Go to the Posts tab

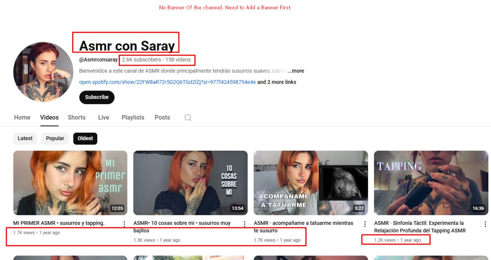pyautogui.click(x=162, y=118)
